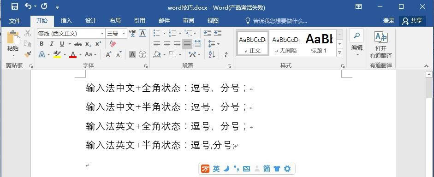Click the distributed alignment icon
434x177 pixels.
pyautogui.click(x=197, y=44)
